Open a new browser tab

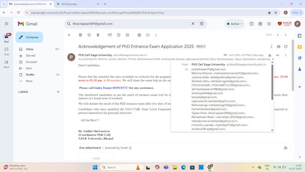click(x=105, y=4)
